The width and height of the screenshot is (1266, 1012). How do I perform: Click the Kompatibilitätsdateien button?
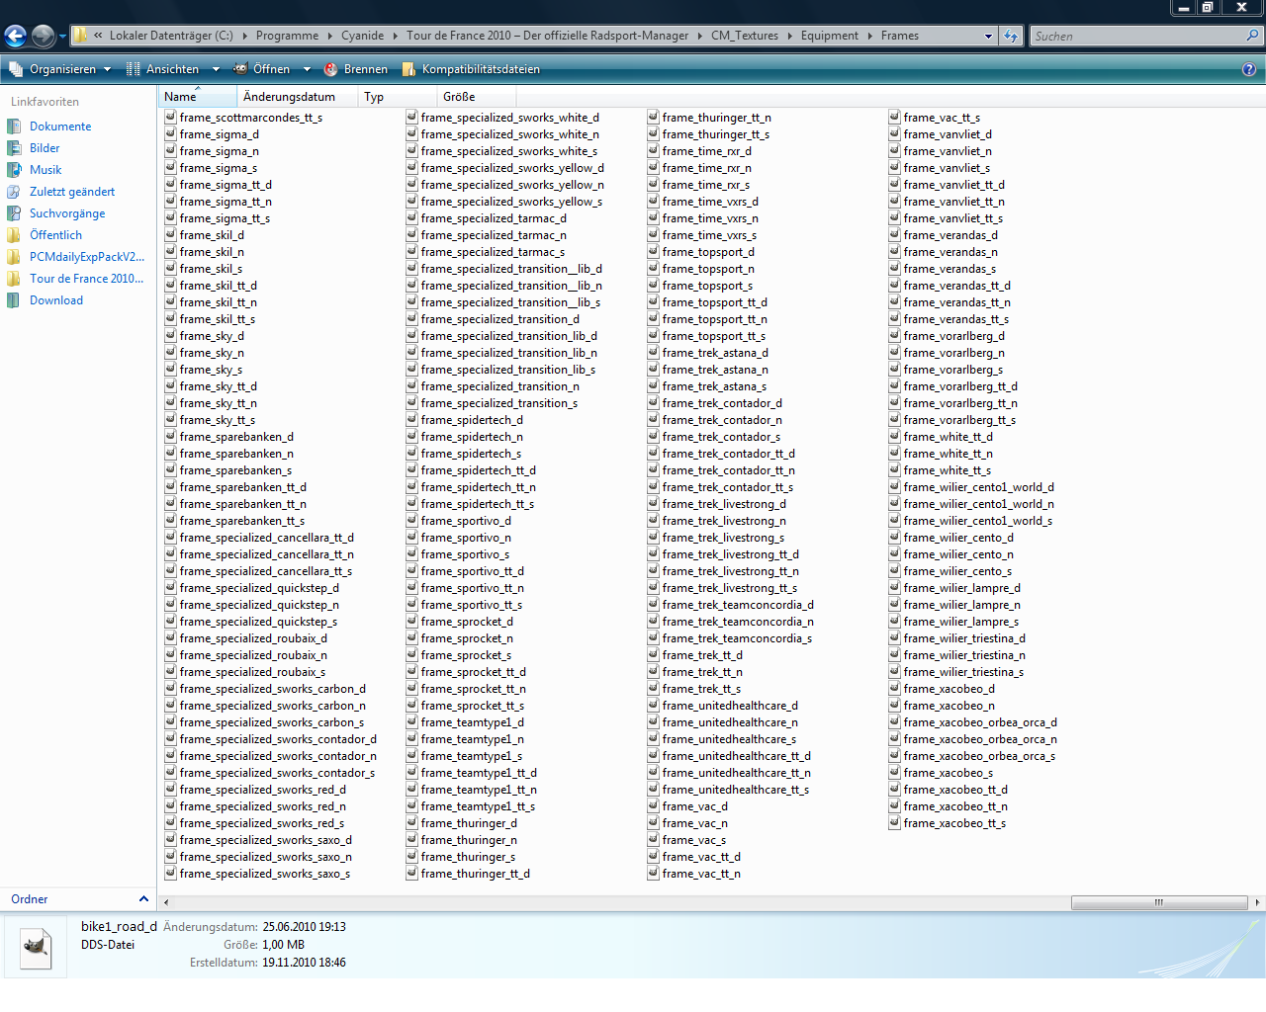pyautogui.click(x=471, y=69)
